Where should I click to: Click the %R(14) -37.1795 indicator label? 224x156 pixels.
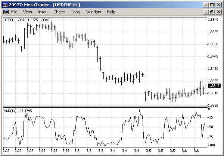18,111
